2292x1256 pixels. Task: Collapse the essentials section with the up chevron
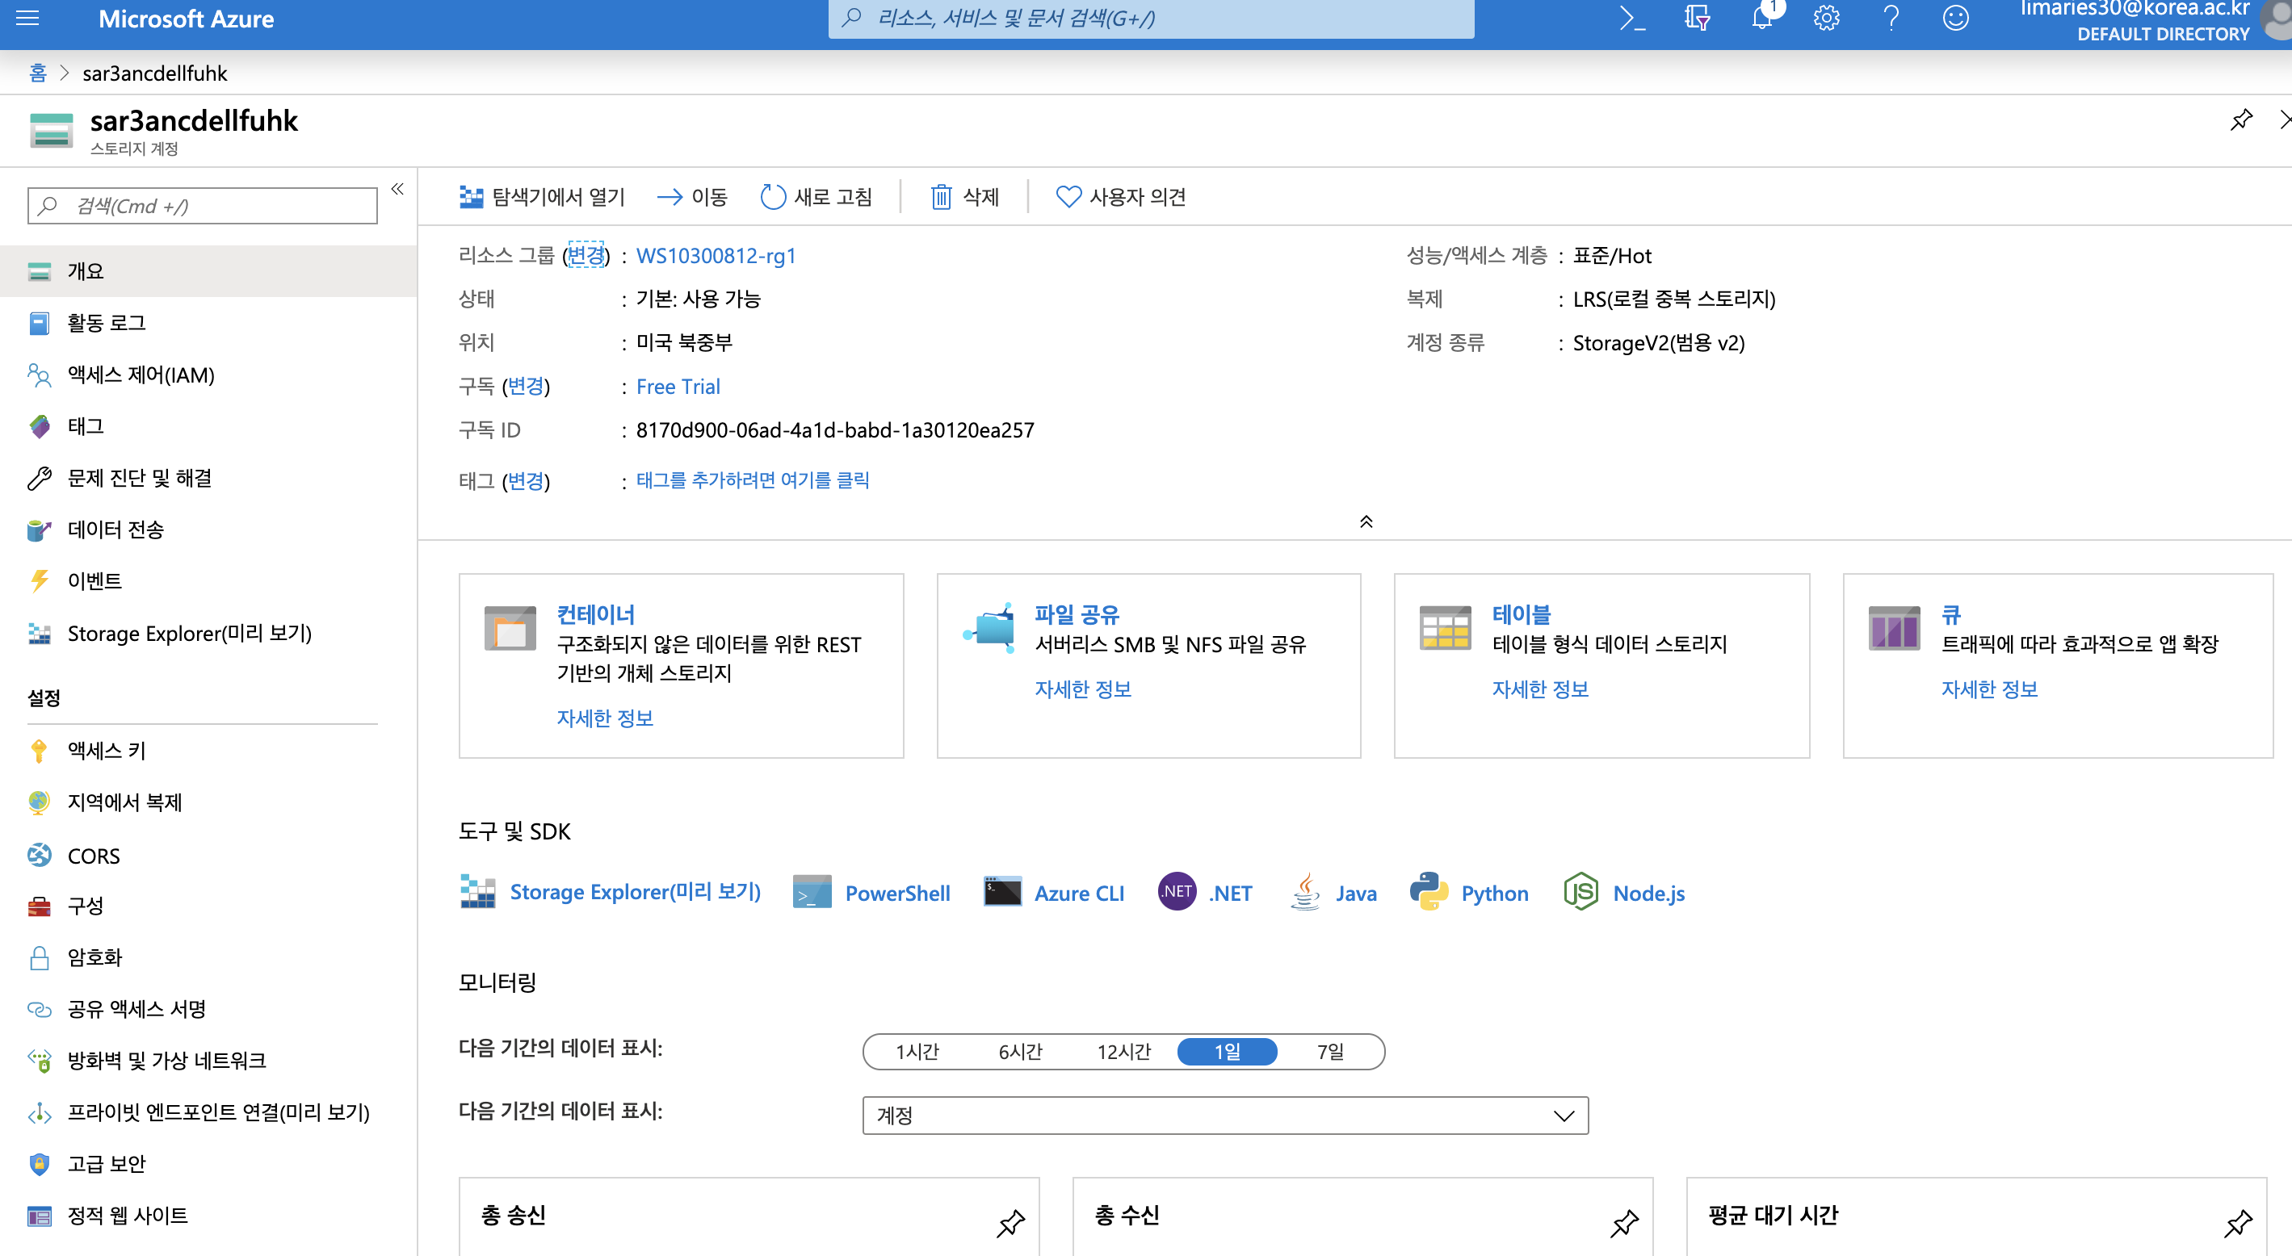pyautogui.click(x=1366, y=521)
